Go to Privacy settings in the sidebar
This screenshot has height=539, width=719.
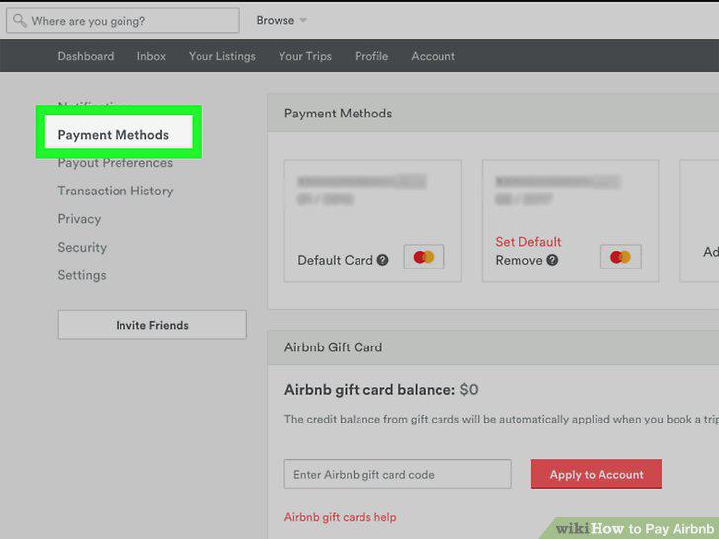pyautogui.click(x=79, y=219)
